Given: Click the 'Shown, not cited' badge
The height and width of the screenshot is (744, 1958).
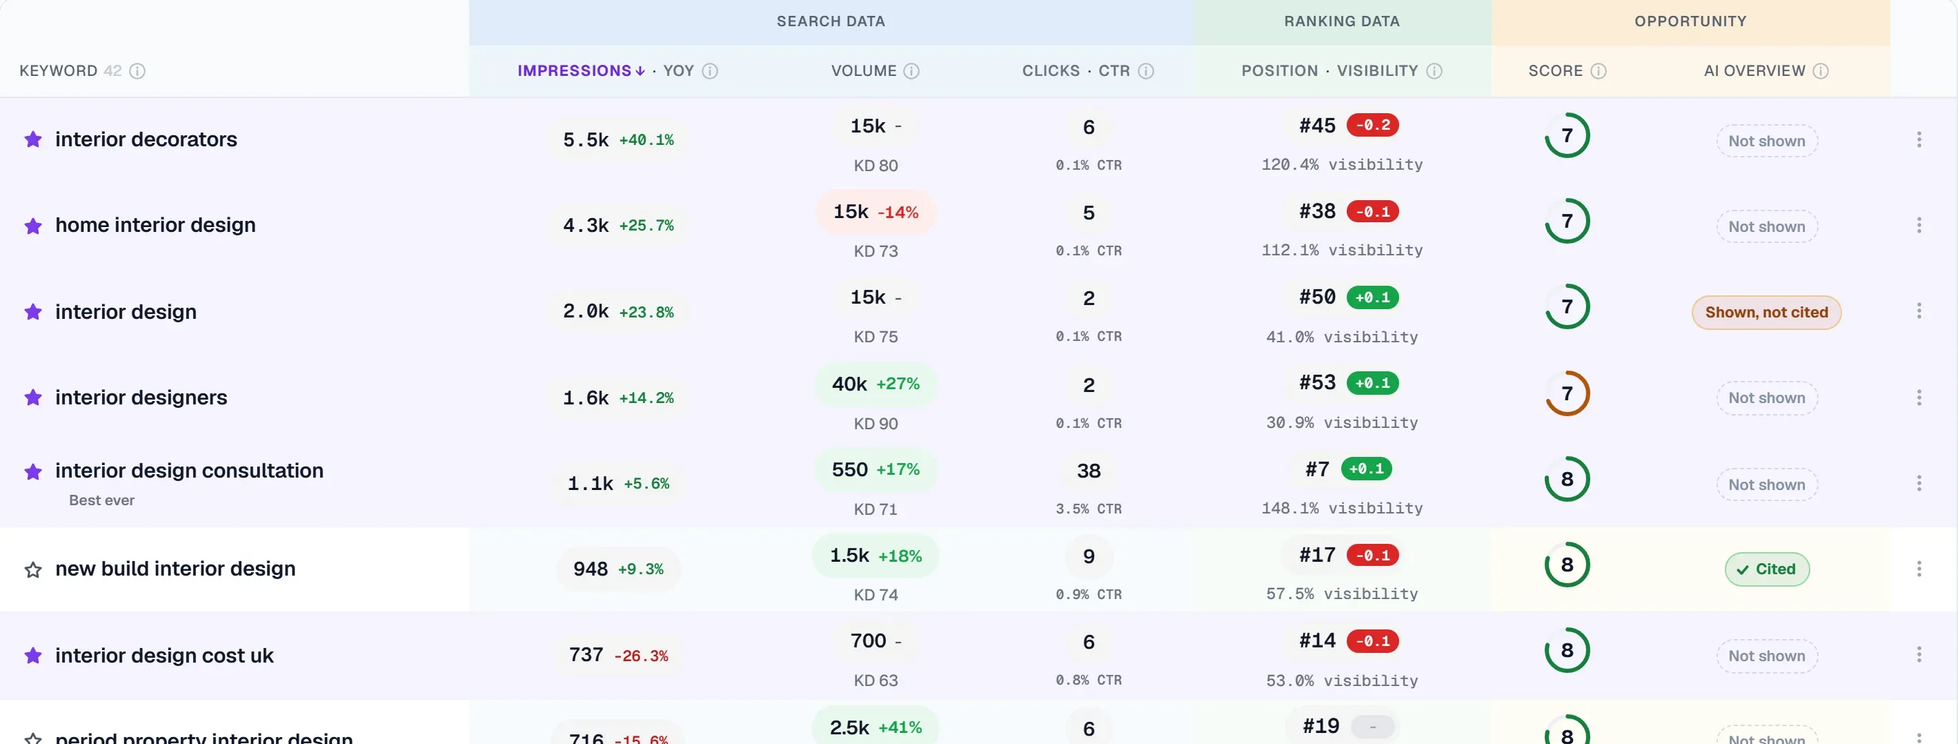Looking at the screenshot, I should (x=1766, y=313).
